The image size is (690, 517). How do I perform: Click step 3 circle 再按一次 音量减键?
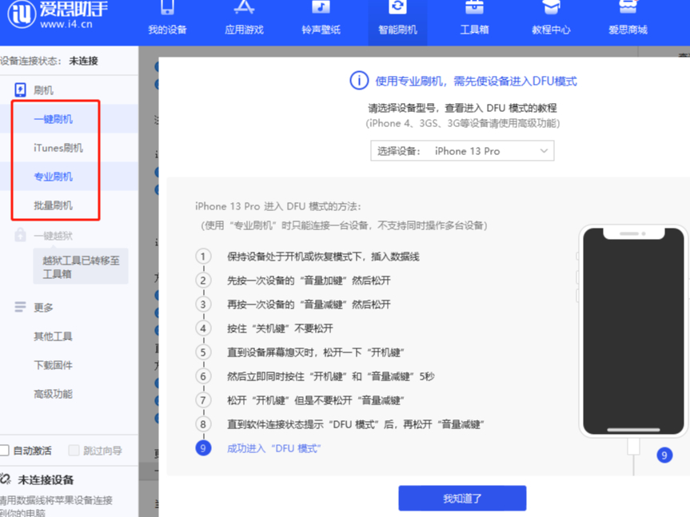tap(203, 304)
